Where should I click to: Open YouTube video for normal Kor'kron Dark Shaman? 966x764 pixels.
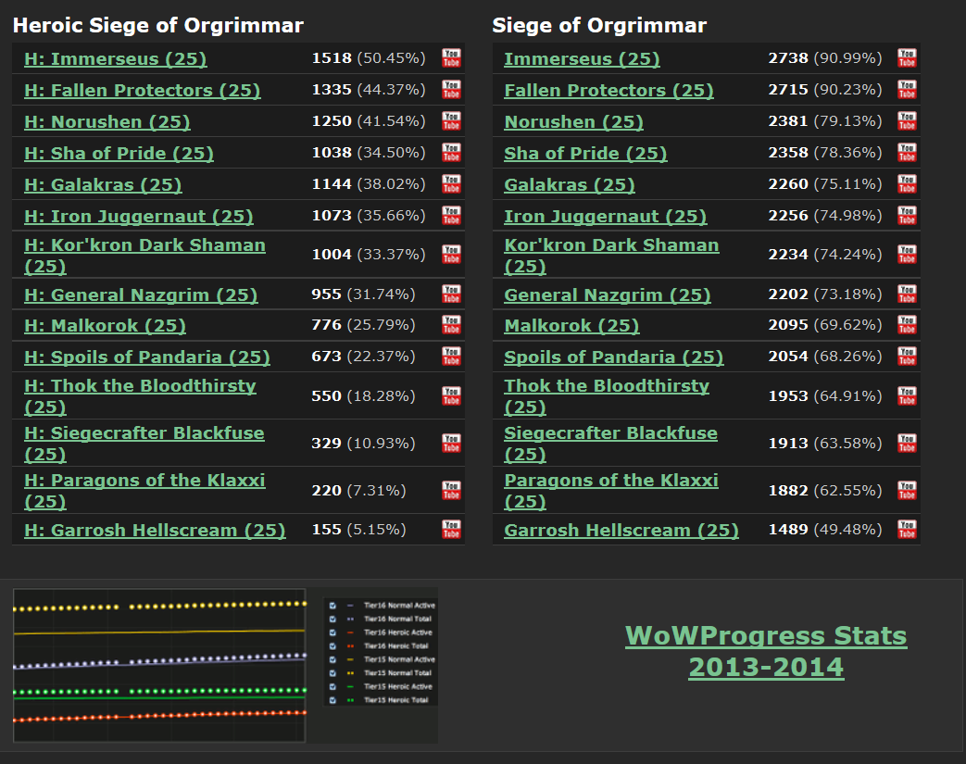coord(907,255)
